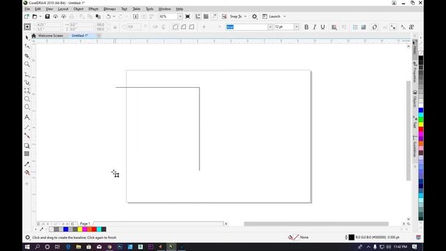Expand the Open button dropdown arrow

pos(40,17)
